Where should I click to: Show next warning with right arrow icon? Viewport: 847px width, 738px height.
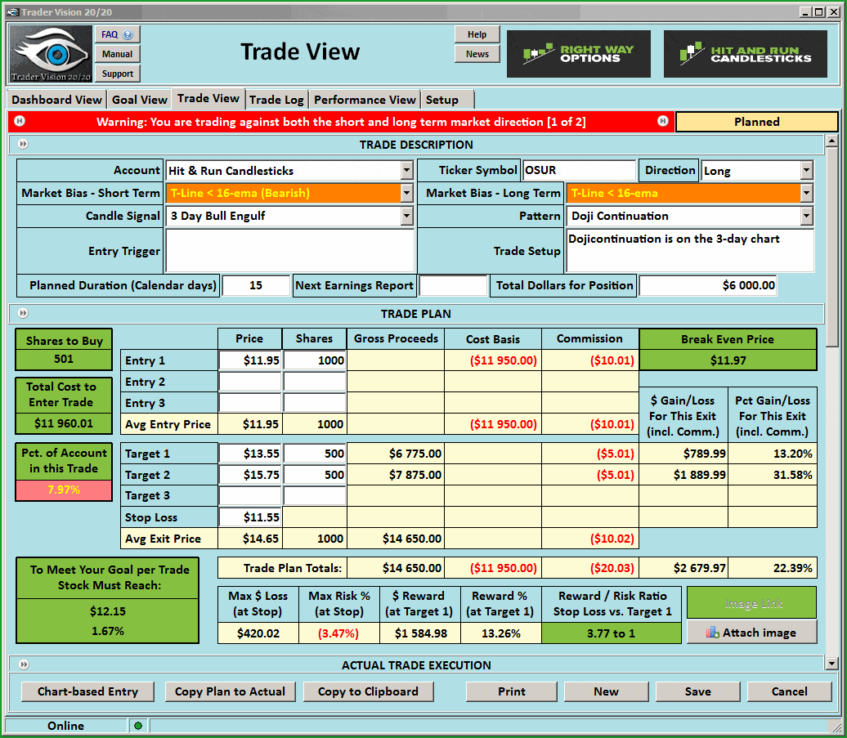coord(663,121)
